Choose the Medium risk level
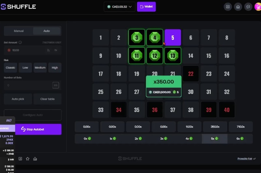 coord(40,68)
